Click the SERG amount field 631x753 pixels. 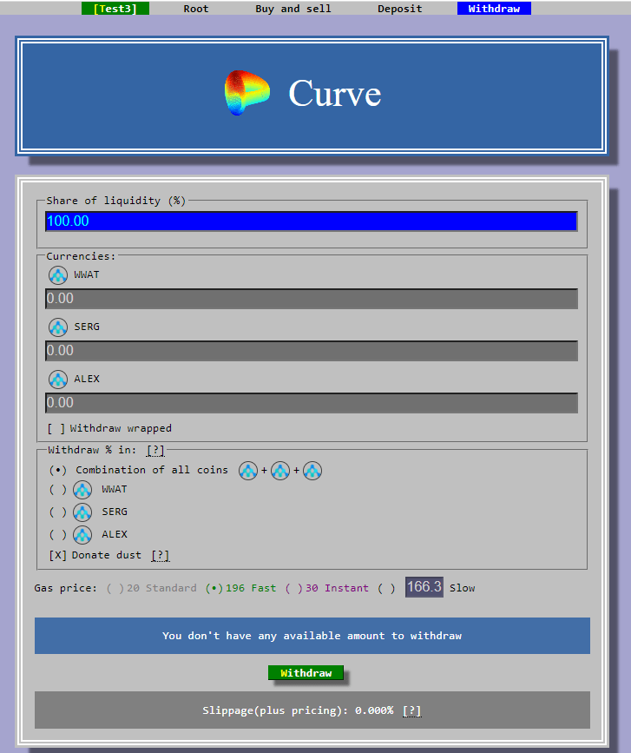[312, 351]
